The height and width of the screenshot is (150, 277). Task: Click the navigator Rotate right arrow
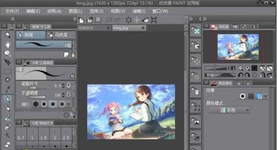pyautogui.click(x=247, y=75)
